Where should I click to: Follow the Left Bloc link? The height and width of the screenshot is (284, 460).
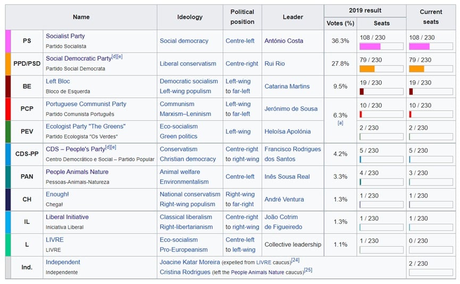pyautogui.click(x=58, y=81)
